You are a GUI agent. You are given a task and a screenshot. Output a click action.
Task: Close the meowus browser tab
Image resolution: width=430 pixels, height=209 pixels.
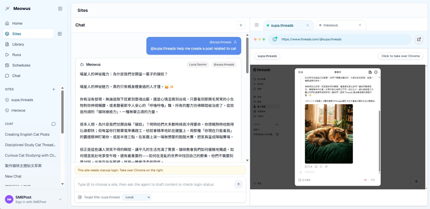click(360, 25)
